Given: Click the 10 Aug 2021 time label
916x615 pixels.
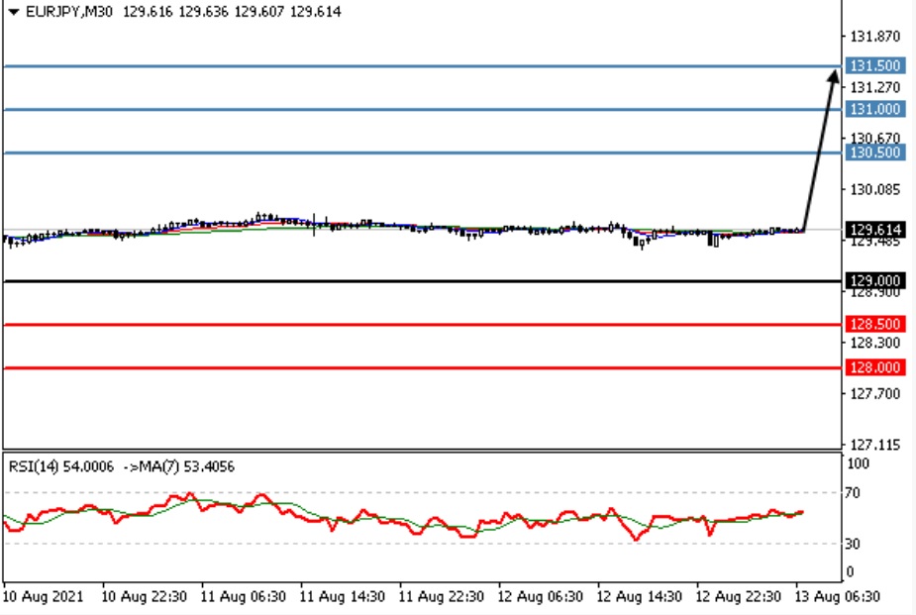Looking at the screenshot, I should 44,597.
